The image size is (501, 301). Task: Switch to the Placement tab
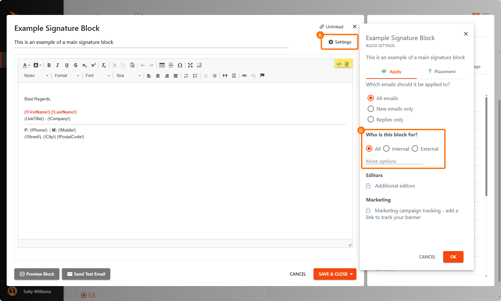tap(442, 72)
